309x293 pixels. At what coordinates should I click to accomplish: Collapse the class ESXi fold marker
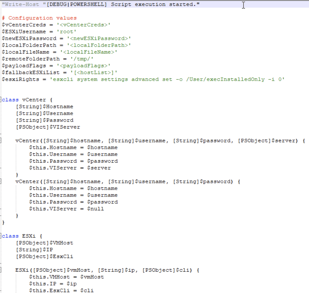(x=1, y=236)
